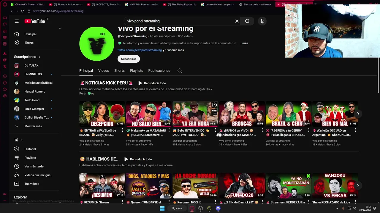The width and height of the screenshot is (380, 213).
Task: Click Reproducir todo for HABLEMOS DE
Action: pyautogui.click(x=138, y=159)
